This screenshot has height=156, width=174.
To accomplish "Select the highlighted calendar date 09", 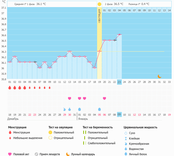I will (x=119, y=115).
